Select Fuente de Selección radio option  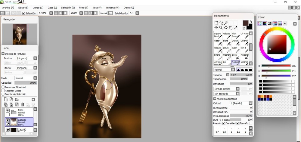(x=3, y=94)
